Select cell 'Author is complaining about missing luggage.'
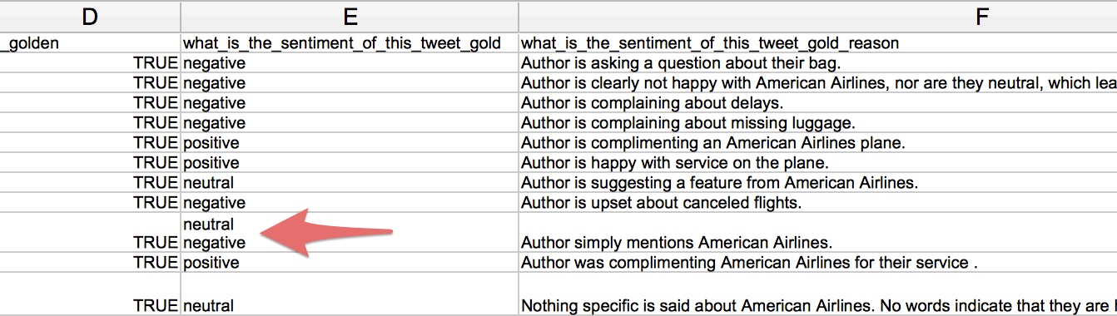Image resolution: width=1117 pixels, height=316 pixels. point(817,123)
